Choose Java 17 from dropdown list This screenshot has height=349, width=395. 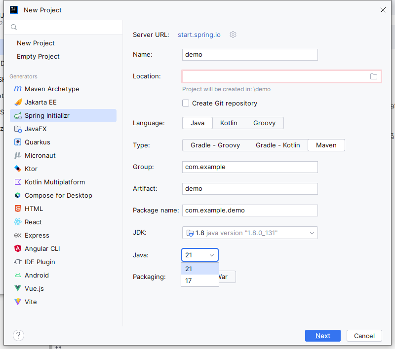[200, 280]
